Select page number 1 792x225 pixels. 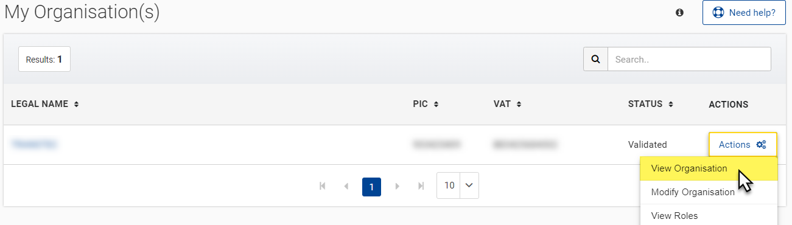point(371,186)
